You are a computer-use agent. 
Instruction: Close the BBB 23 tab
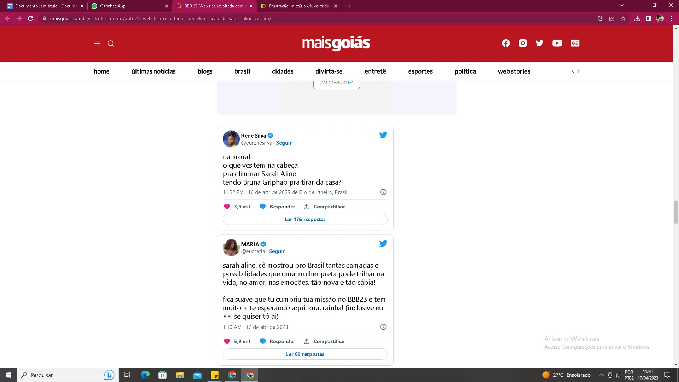pyautogui.click(x=251, y=6)
